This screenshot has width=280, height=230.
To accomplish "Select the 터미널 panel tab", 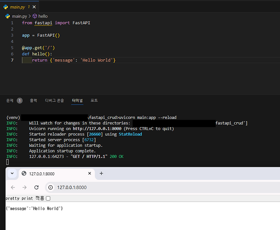I will pyautogui.click(x=77, y=100).
